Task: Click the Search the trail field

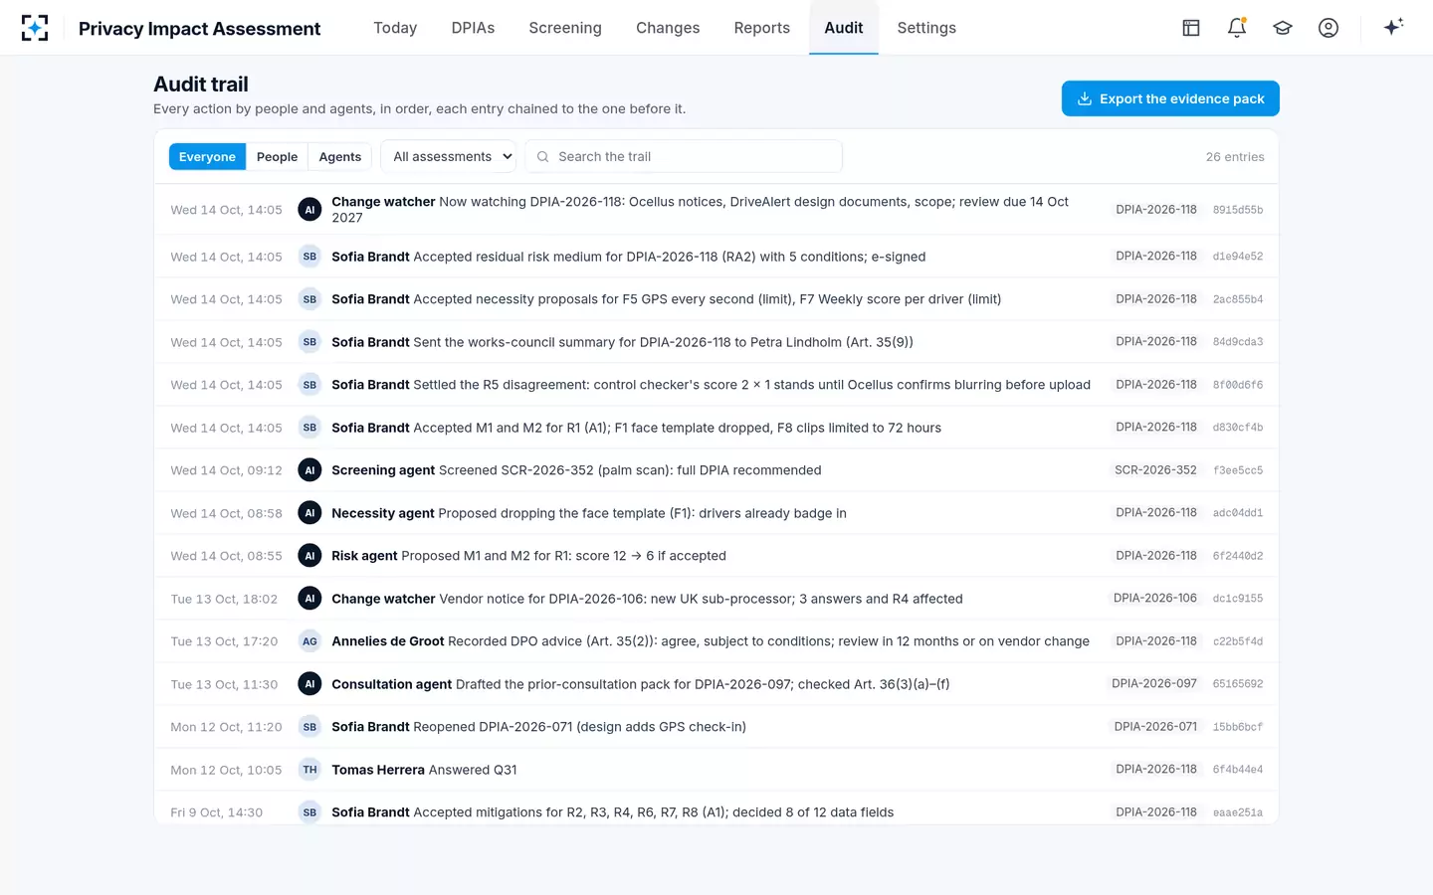Action: click(x=684, y=157)
